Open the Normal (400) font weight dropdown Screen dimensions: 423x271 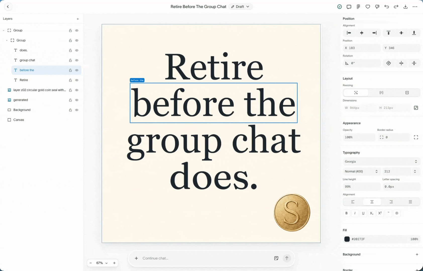pyautogui.click(x=361, y=171)
